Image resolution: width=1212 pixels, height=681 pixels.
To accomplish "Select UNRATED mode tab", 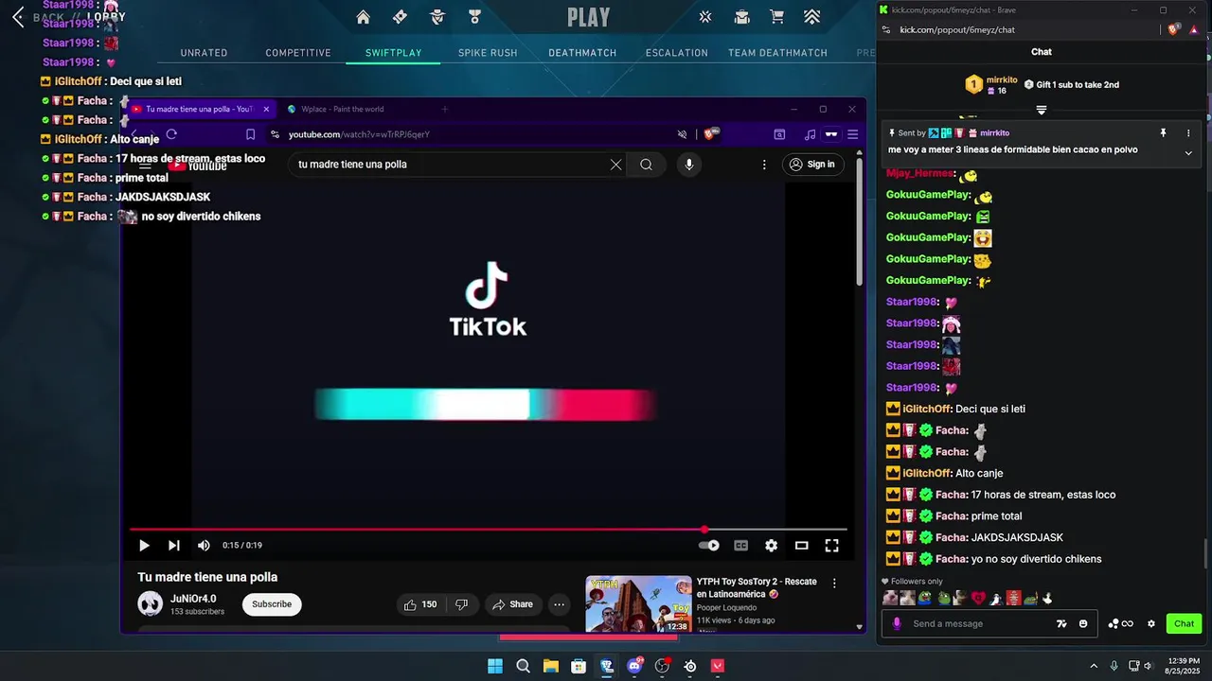I will point(204,53).
